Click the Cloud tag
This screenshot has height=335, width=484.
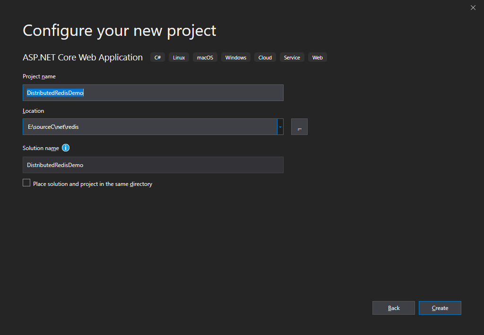pyautogui.click(x=265, y=57)
